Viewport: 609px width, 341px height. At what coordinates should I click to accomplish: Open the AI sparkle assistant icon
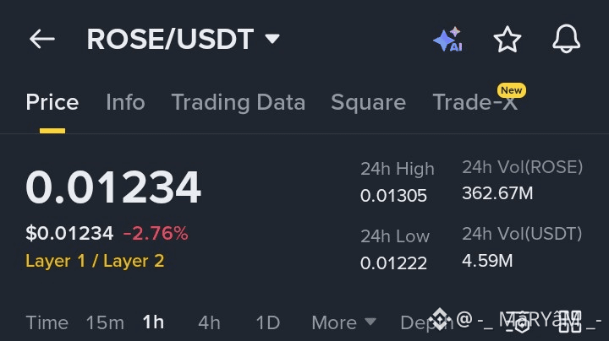pyautogui.click(x=447, y=40)
